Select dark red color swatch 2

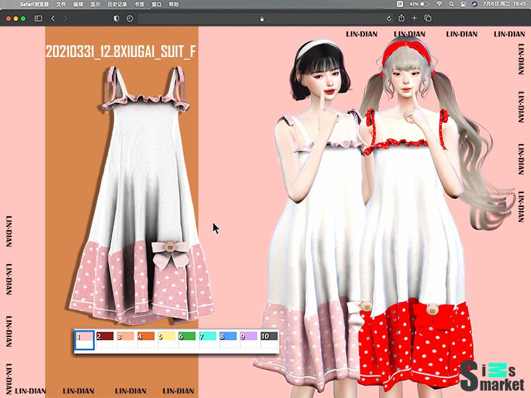pyautogui.click(x=105, y=340)
